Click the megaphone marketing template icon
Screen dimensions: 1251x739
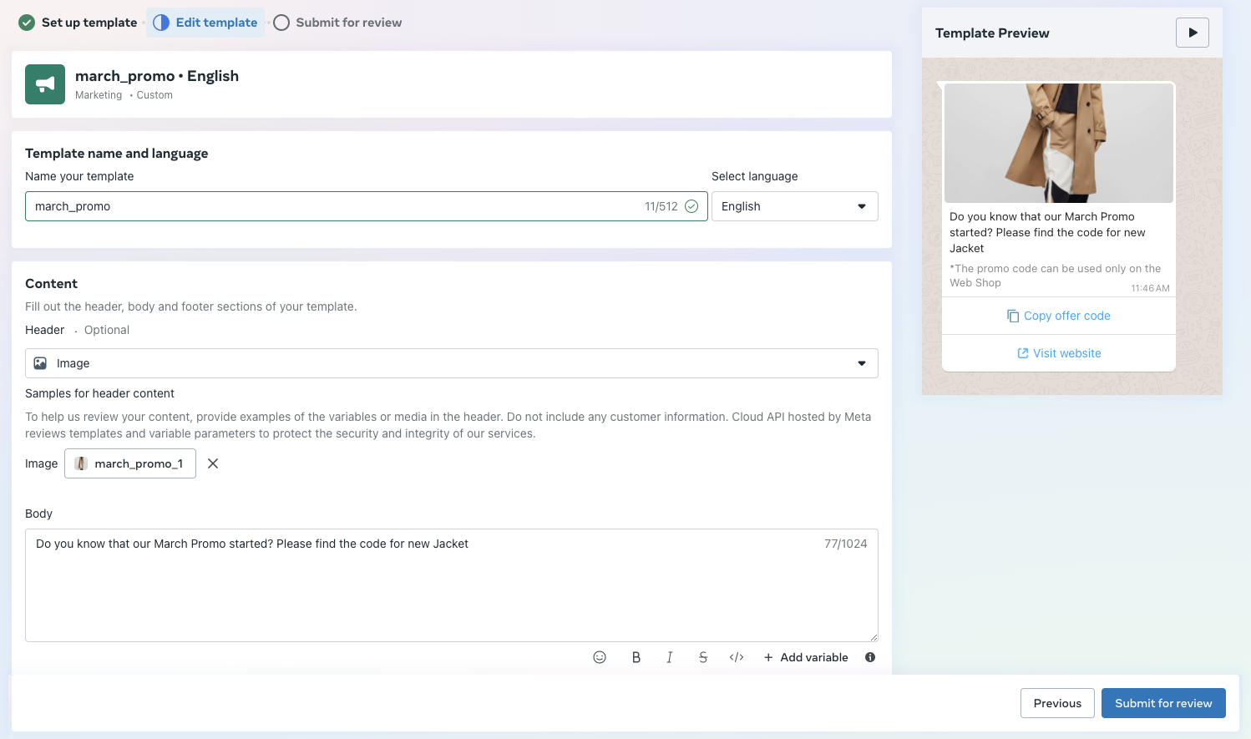click(x=45, y=84)
